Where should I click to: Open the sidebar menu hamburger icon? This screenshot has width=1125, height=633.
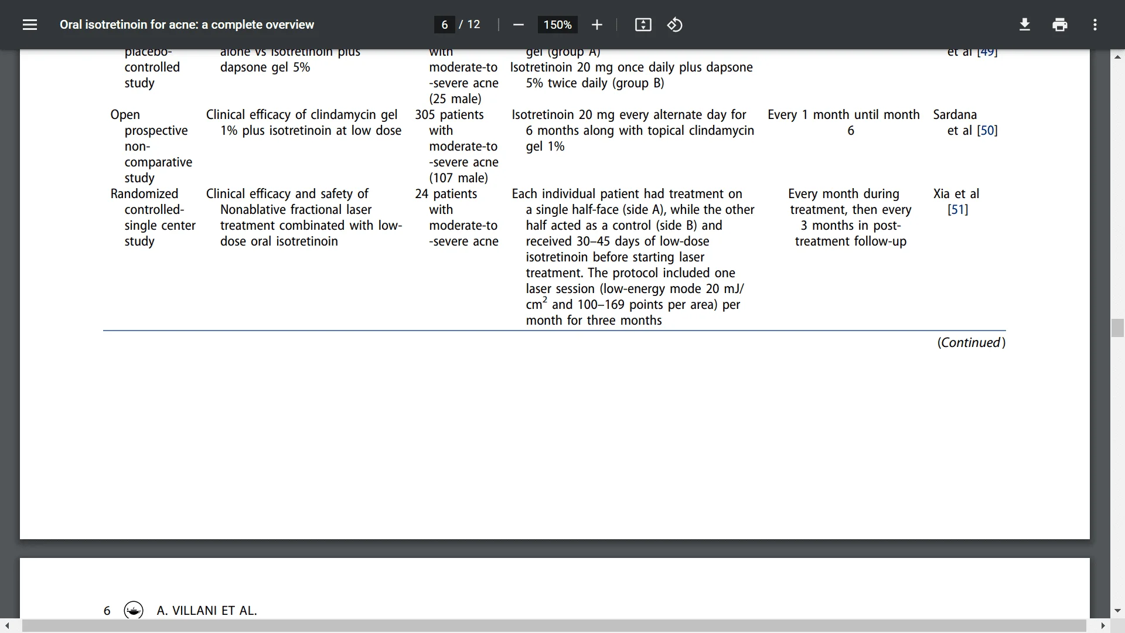point(30,25)
